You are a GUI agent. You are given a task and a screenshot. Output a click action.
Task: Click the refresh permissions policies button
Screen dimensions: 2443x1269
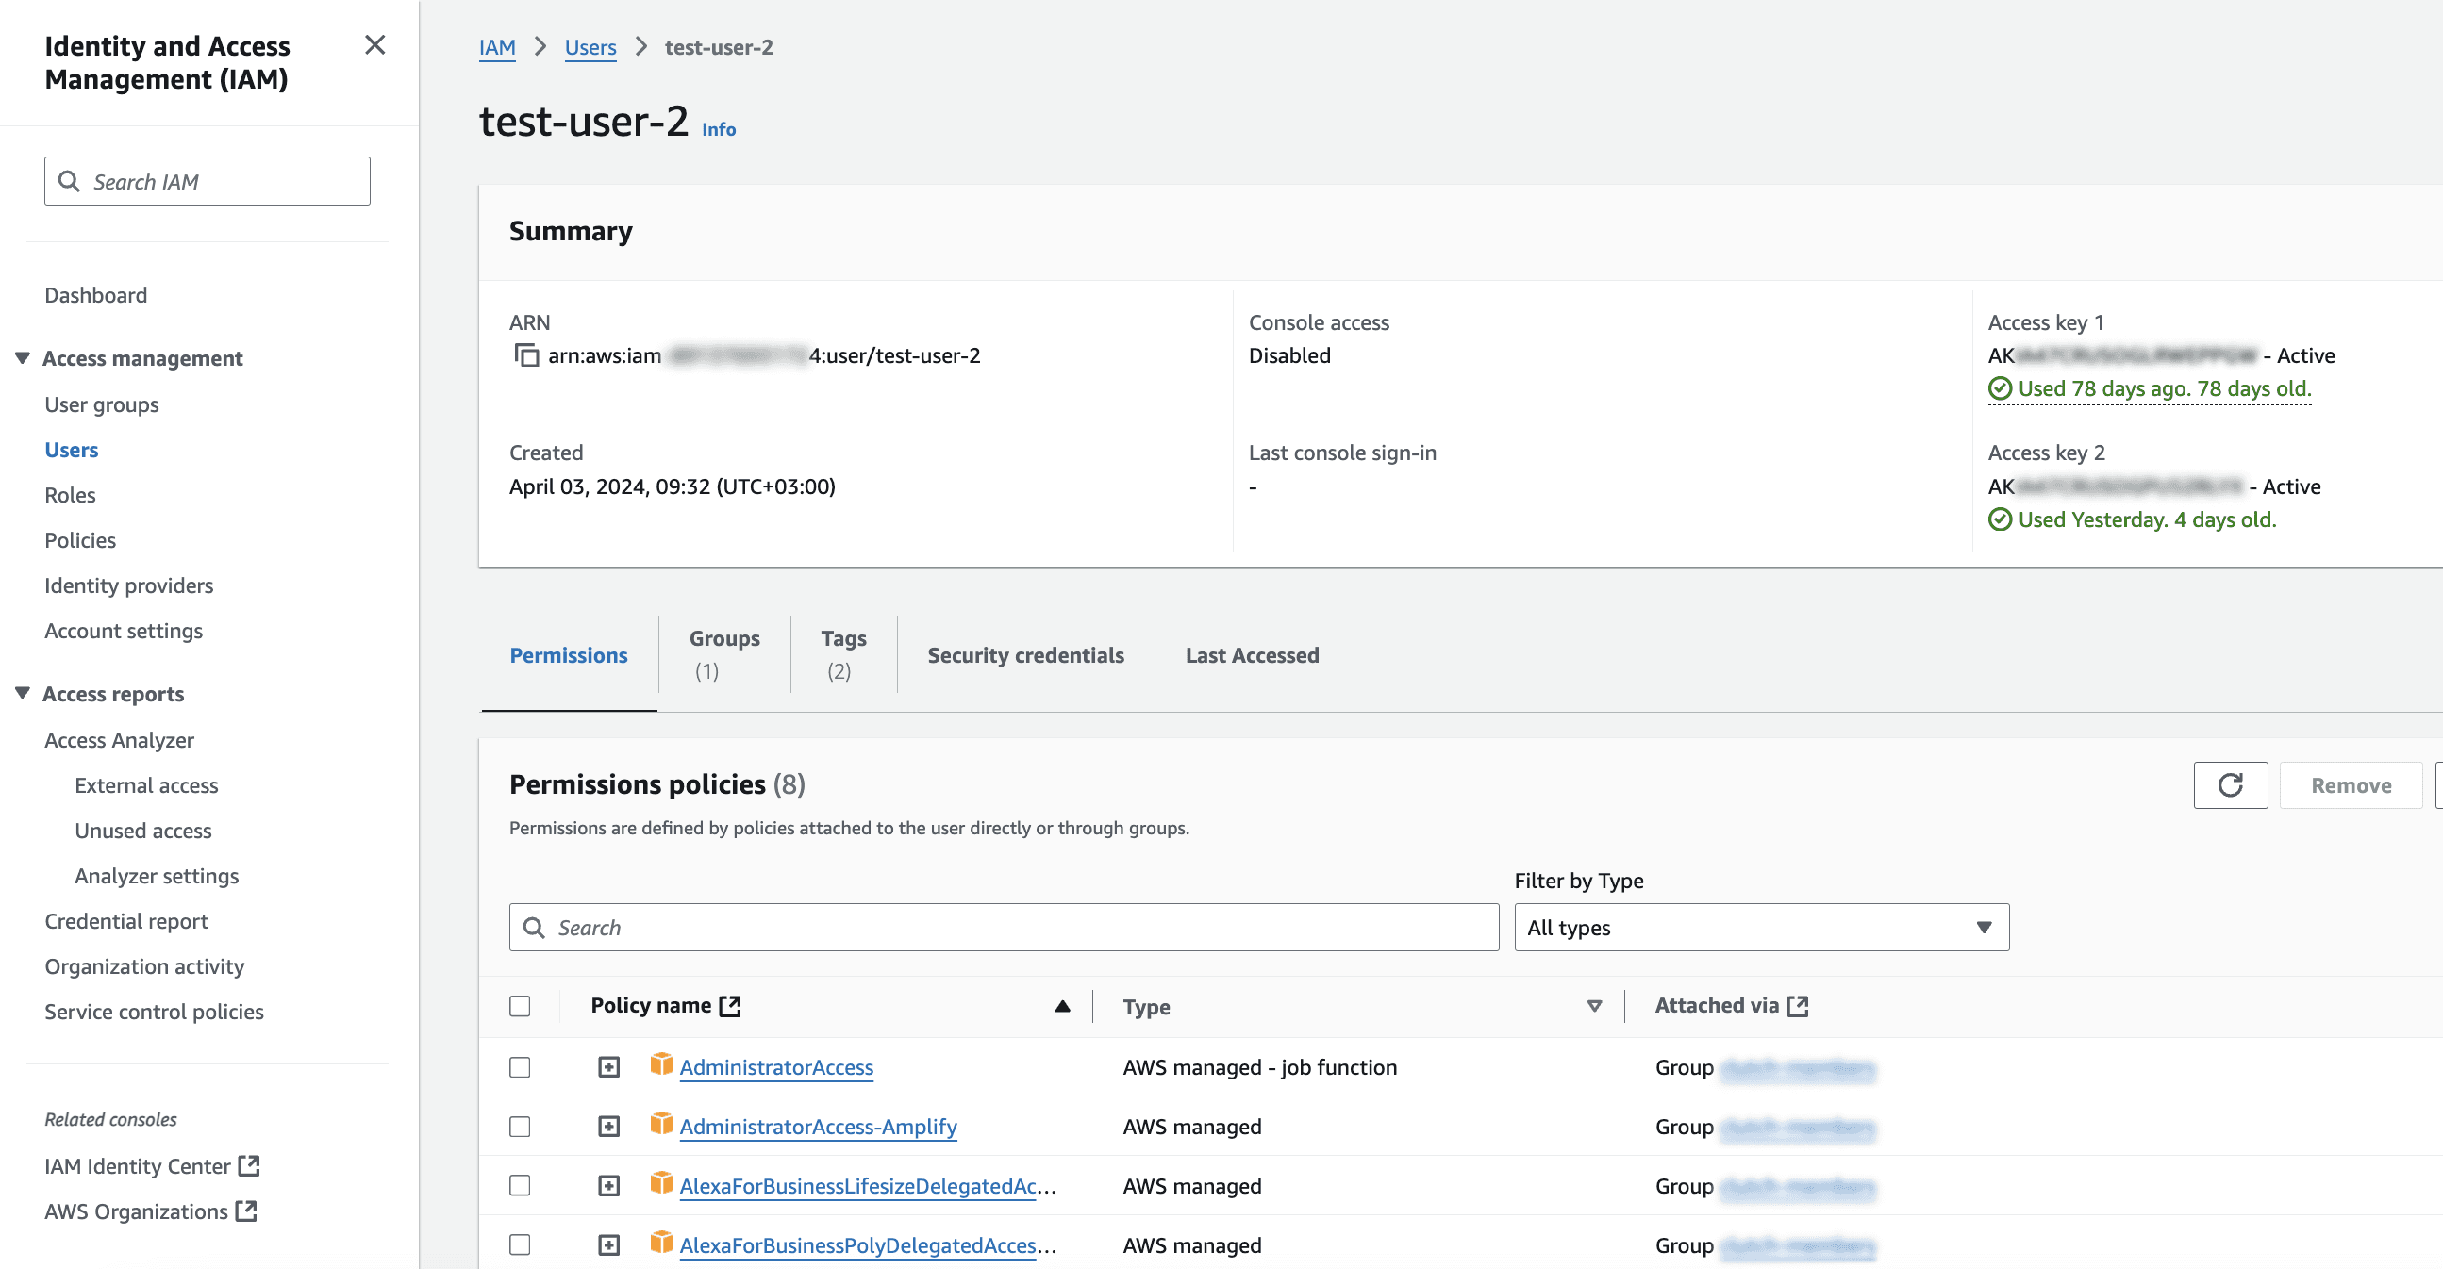tap(2230, 784)
